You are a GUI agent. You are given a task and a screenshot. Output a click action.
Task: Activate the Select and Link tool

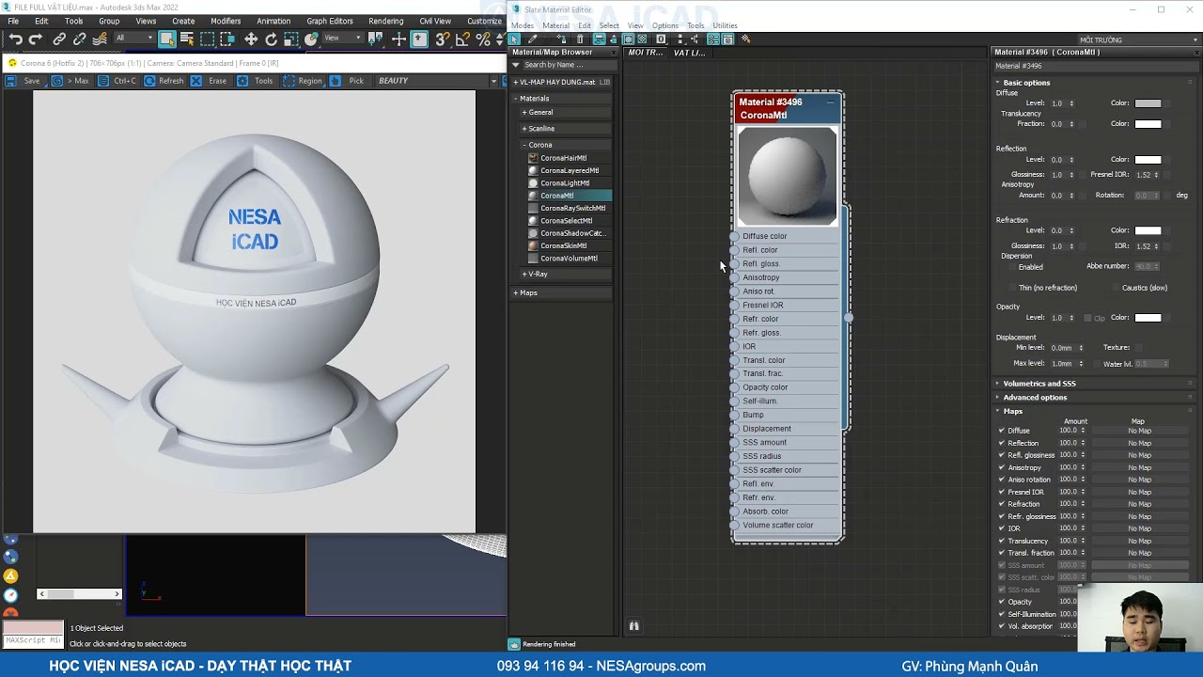pos(59,39)
